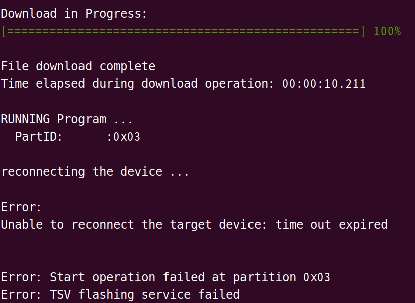Select the elapsed time value 00:00:10.211
Viewport: 415px width, 303px height.
pos(323,84)
